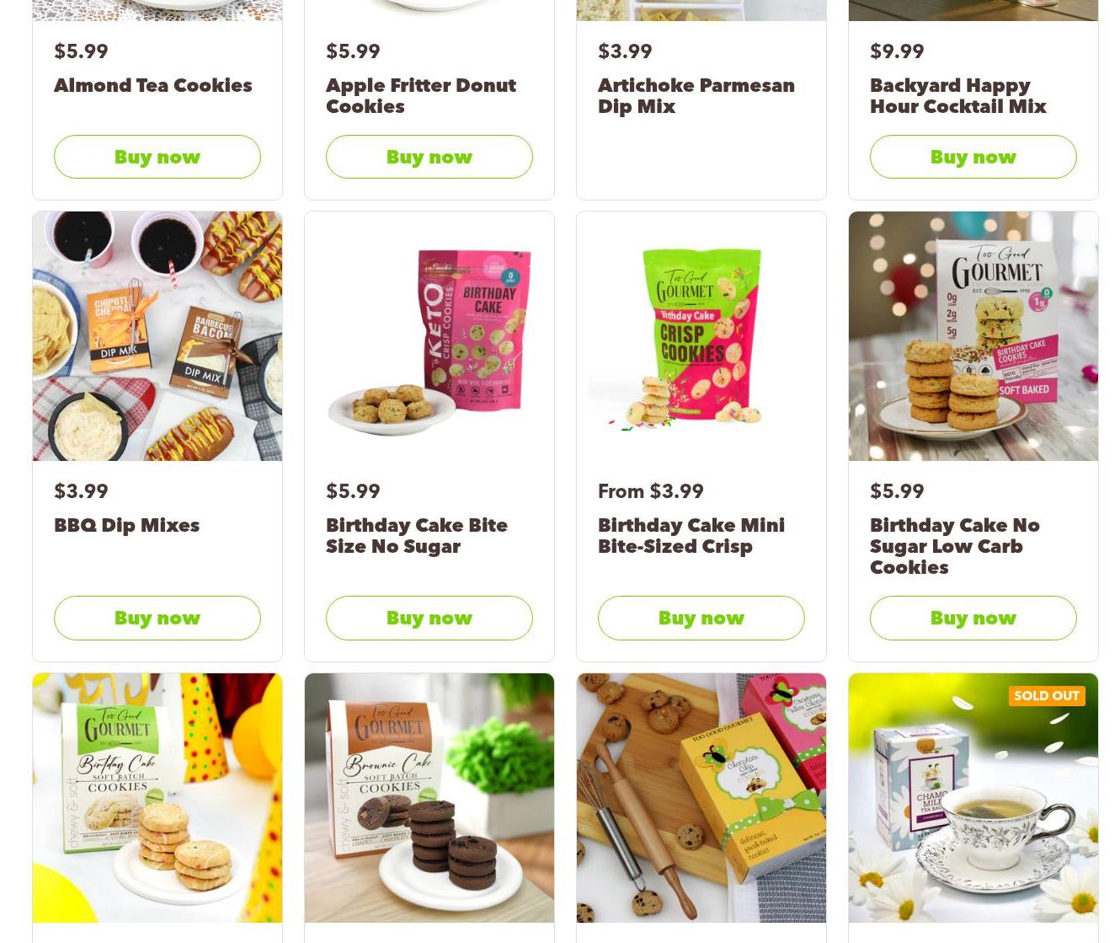View the pink Keto Birthday Cake bag image
This screenshot has width=1120, height=943.
429,336
